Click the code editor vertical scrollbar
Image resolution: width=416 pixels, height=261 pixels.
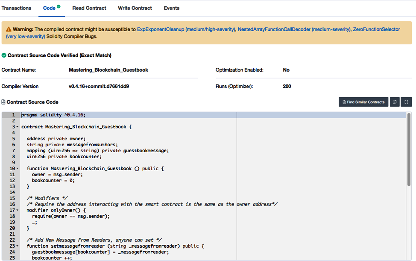[x=409, y=149]
